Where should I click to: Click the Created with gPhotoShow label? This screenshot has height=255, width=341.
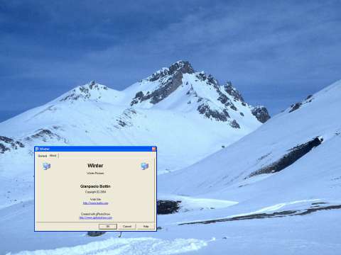tap(95, 214)
